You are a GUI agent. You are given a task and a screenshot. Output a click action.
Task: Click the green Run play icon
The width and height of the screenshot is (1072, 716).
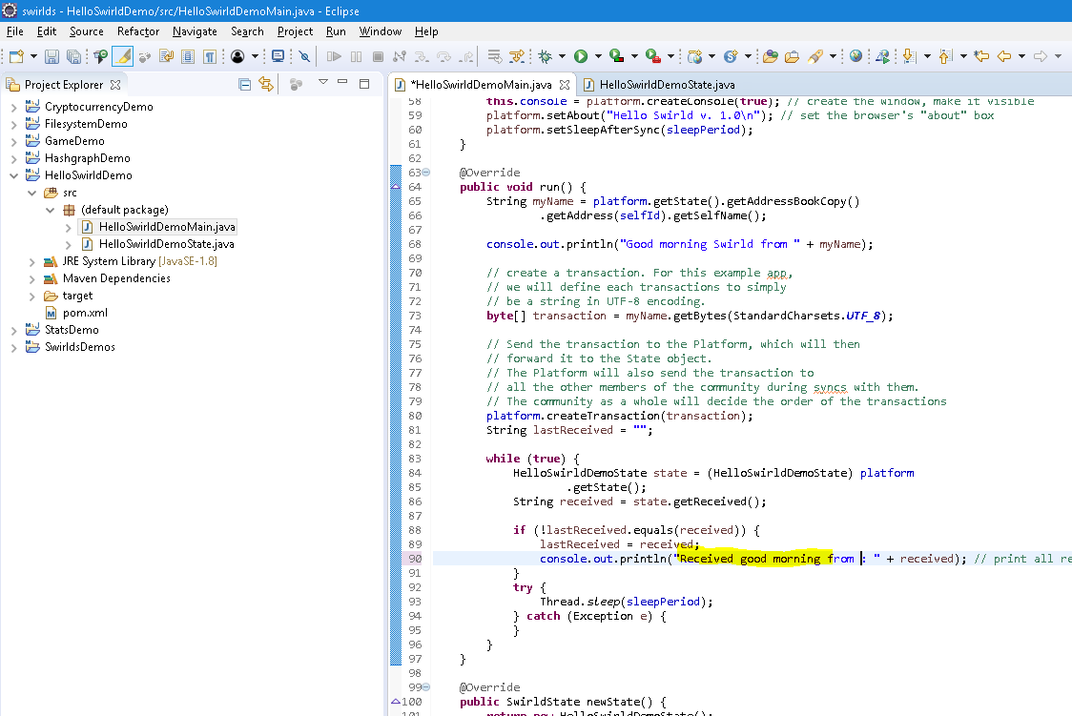click(581, 56)
